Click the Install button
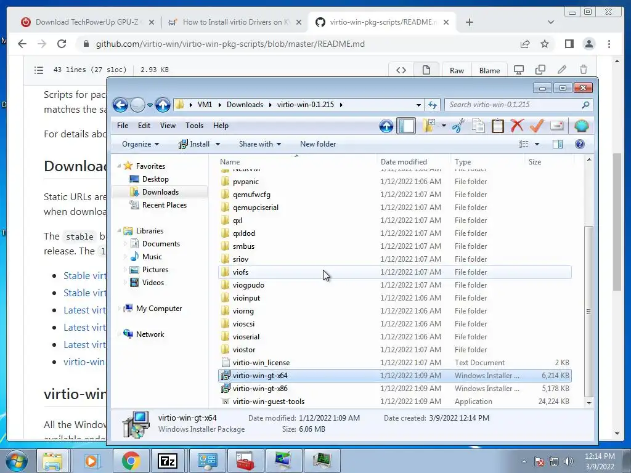Viewport: 631px width, 473px height. click(194, 144)
